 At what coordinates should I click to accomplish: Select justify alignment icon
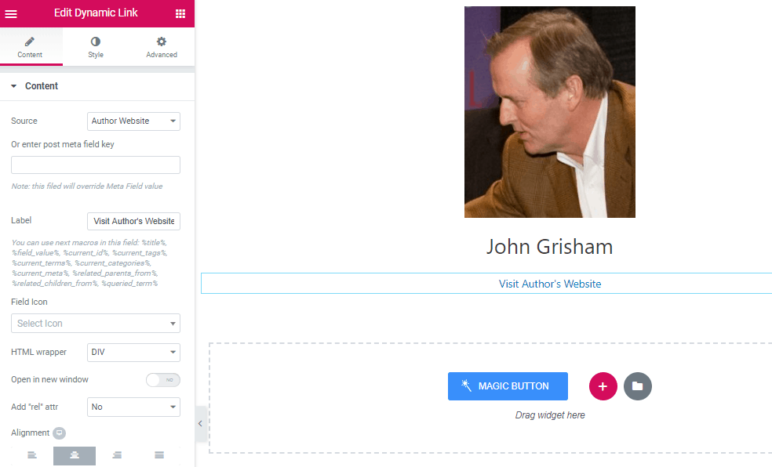[x=159, y=455]
